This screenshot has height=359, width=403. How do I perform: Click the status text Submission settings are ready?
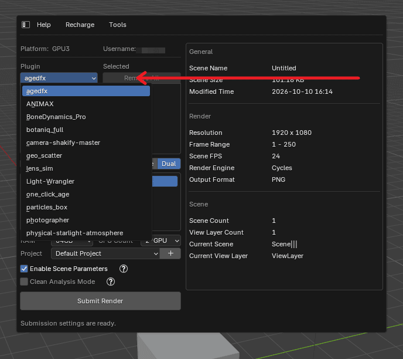pyautogui.click(x=68, y=323)
